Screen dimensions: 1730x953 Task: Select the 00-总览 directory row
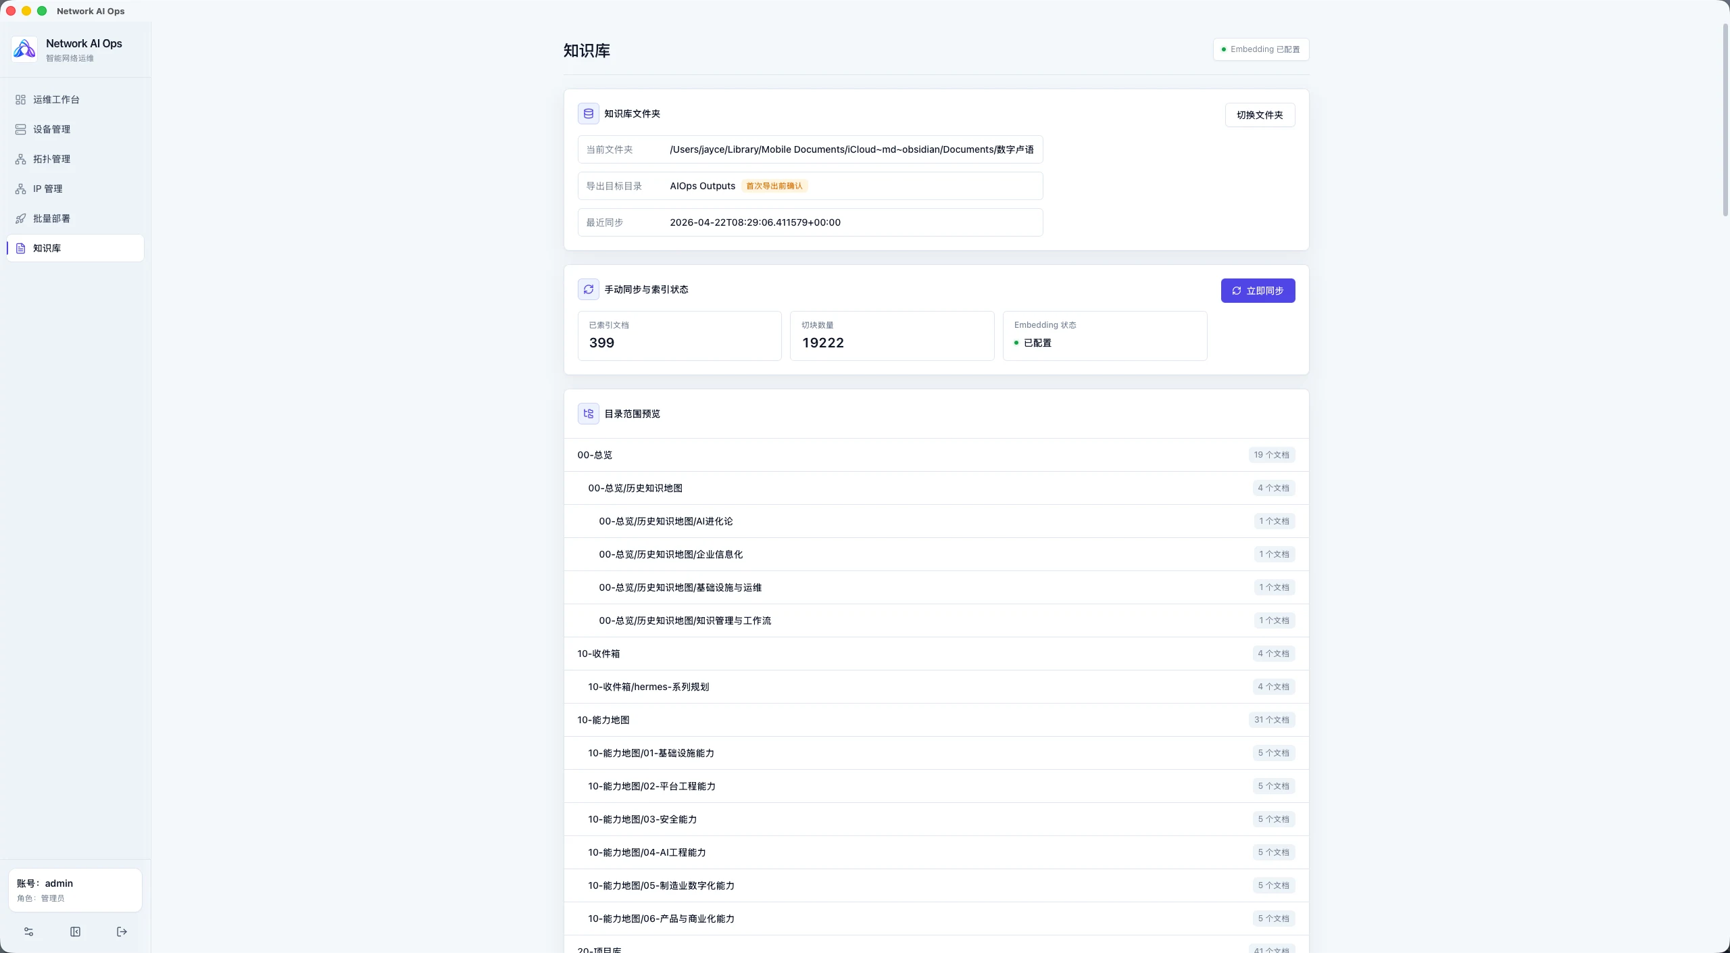(x=937, y=455)
